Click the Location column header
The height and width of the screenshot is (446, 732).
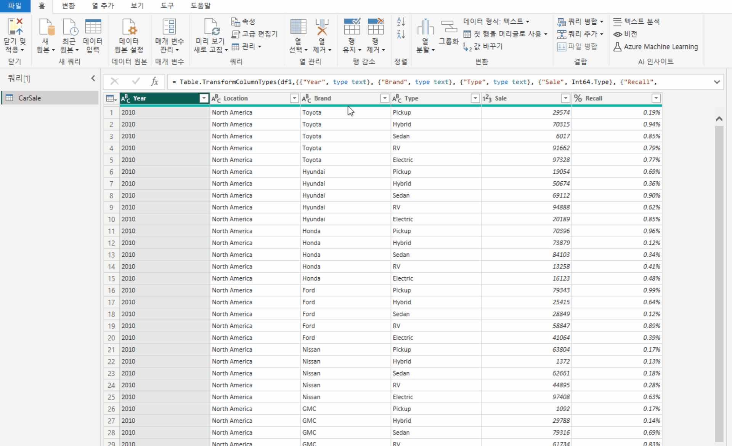[255, 99]
